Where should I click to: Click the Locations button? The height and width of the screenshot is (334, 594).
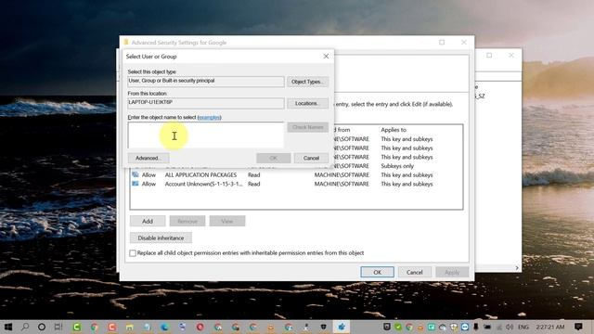(x=307, y=103)
